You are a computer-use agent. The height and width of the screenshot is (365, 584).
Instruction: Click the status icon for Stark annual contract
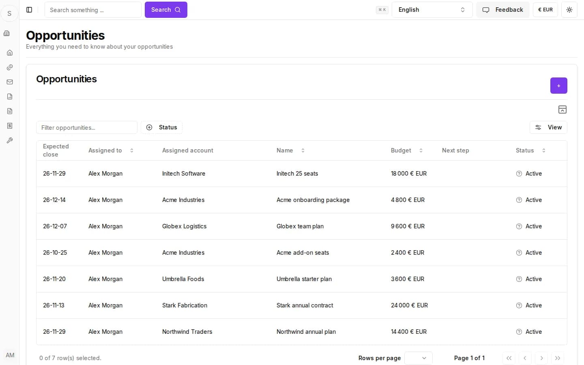click(519, 305)
